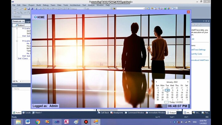Select January 13 in the calendar
This screenshot has height=125, width=222.
click(177, 93)
